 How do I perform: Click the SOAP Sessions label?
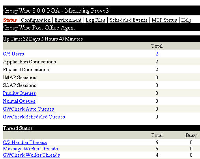pyautogui.click(x=20, y=85)
